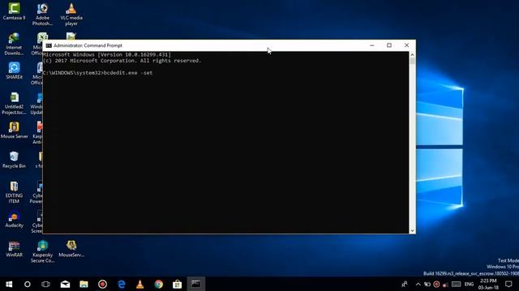Image resolution: width=519 pixels, height=291 pixels.
Task: Show hidden system tray icons
Action: click(418, 284)
